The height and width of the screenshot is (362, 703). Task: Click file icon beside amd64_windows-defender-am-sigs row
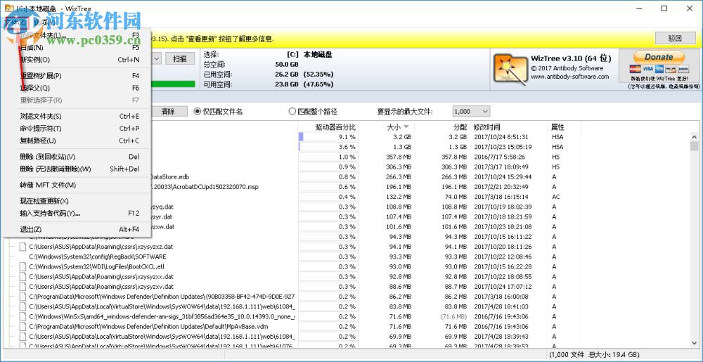(22, 316)
